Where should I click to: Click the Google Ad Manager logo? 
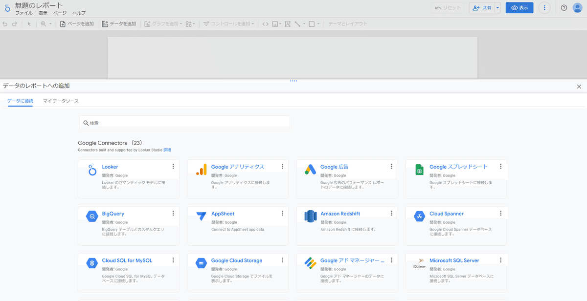(311, 263)
